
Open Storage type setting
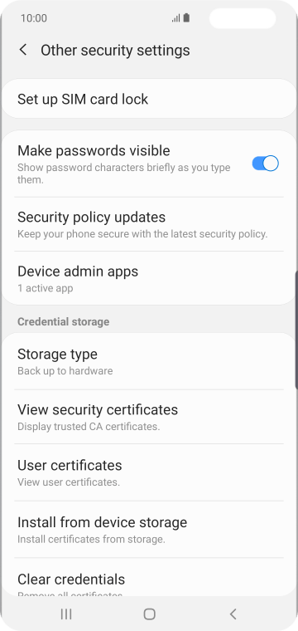click(149, 361)
